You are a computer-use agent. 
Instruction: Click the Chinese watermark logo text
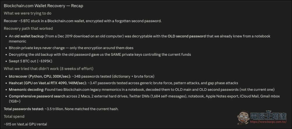tap(268, 116)
